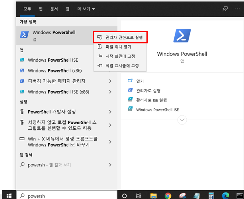Screen dimensions: 244x199
Task: Click the 디버깅 가능한 패키지 관리자 icon
Action: click(22, 81)
